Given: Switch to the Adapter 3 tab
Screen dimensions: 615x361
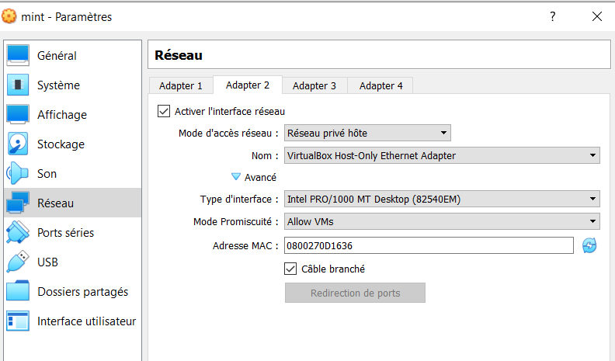Looking at the screenshot, I should (314, 86).
